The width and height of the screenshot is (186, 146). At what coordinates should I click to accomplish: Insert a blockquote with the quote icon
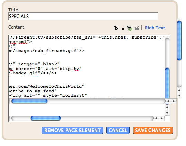click(x=137, y=28)
